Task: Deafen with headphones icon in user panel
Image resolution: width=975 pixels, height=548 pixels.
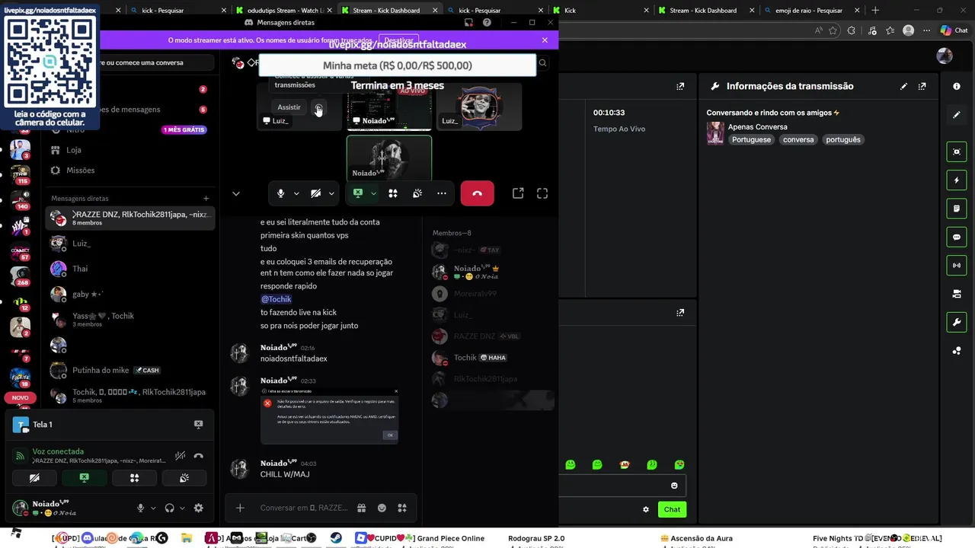Action: pyautogui.click(x=169, y=508)
